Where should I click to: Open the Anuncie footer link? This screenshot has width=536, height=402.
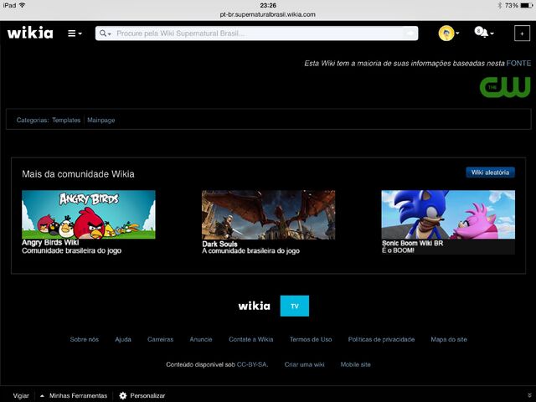[201, 339]
